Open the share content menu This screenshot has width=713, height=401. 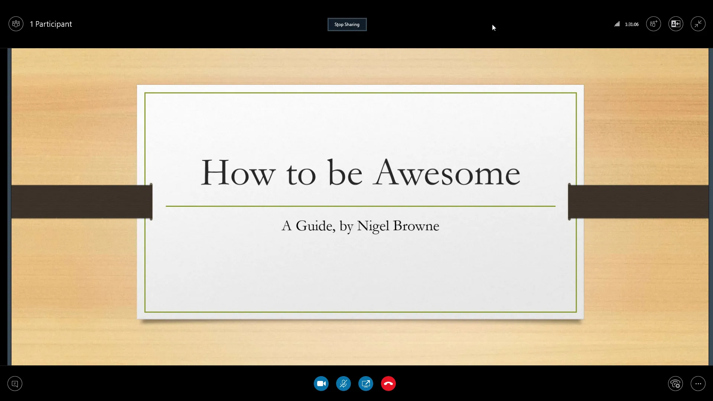[x=366, y=384]
